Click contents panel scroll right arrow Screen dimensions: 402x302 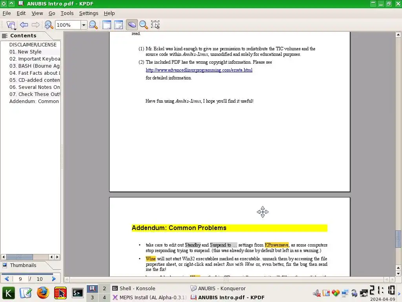click(57, 257)
